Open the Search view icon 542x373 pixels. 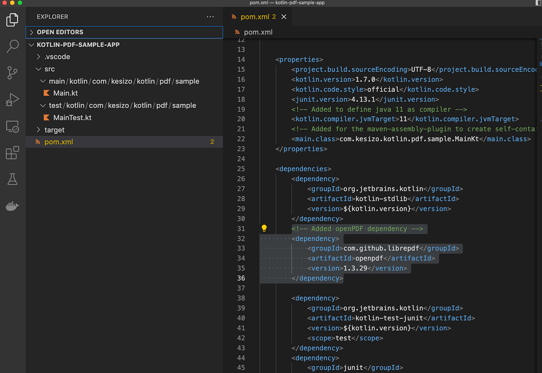pyautogui.click(x=12, y=46)
